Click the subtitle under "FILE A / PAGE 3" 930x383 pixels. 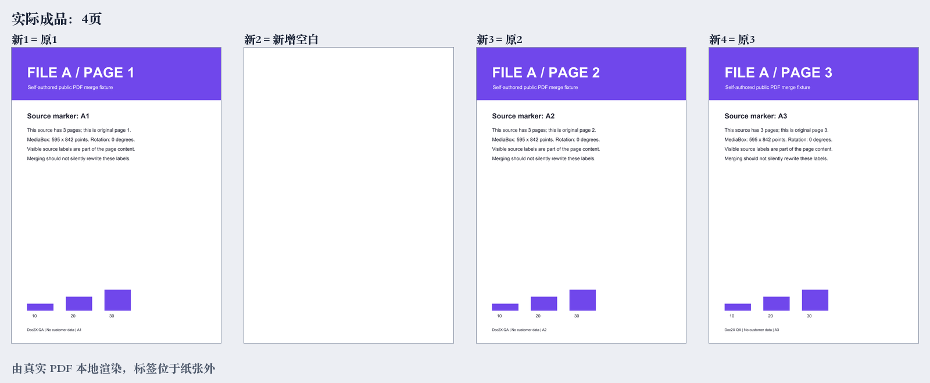tap(768, 88)
